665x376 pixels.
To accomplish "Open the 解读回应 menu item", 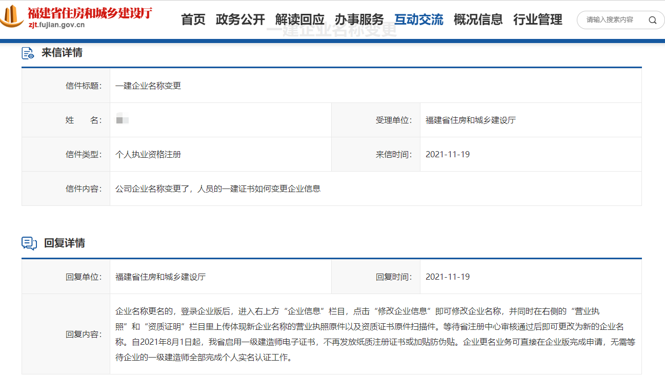I will [300, 19].
